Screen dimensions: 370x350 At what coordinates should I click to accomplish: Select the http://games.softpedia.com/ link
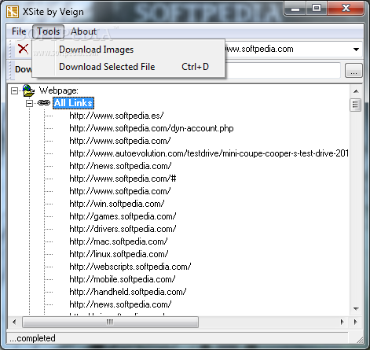[x=123, y=216]
